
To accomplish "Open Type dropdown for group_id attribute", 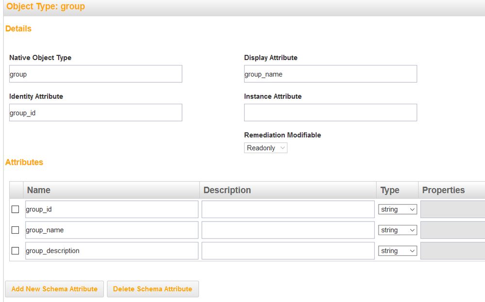I will (x=398, y=209).
